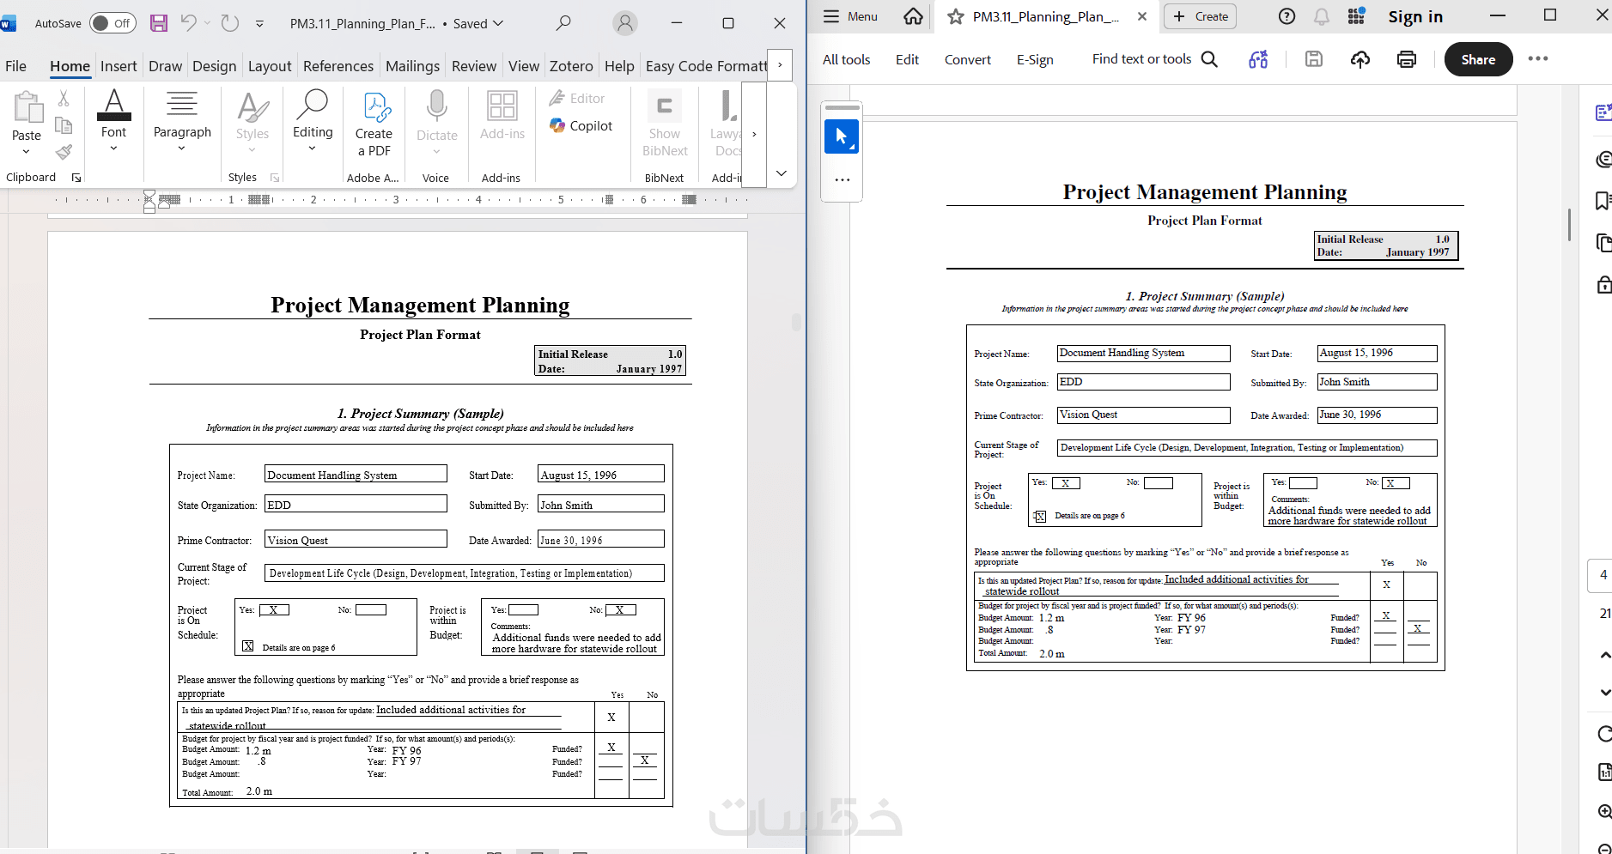Toggle the AutoSave switch in Word

(112, 23)
